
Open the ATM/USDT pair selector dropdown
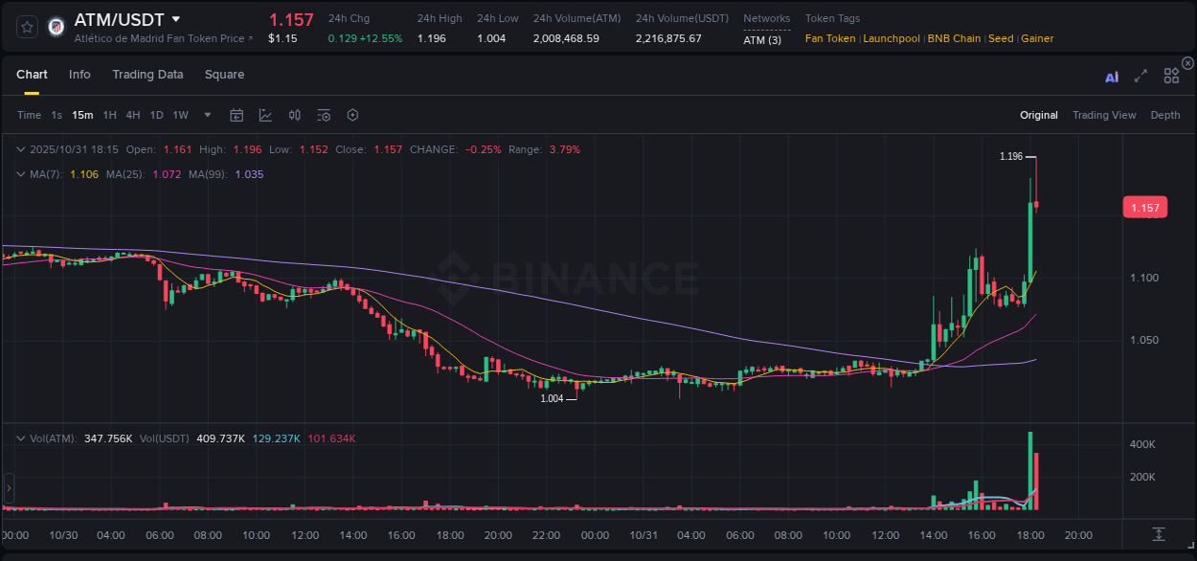click(175, 18)
